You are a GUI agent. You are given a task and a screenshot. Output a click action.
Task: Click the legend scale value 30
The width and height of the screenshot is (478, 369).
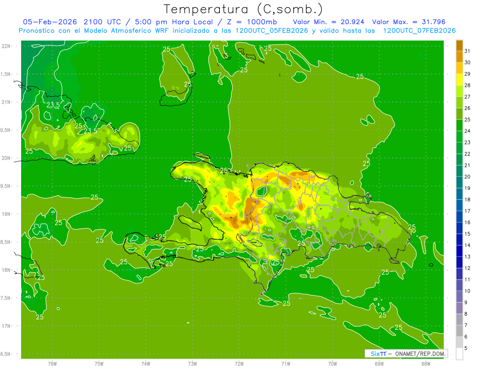coord(468,62)
